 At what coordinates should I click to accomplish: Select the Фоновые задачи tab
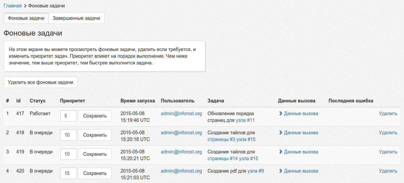click(26, 18)
